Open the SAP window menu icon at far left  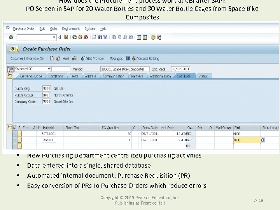tap(8, 28)
